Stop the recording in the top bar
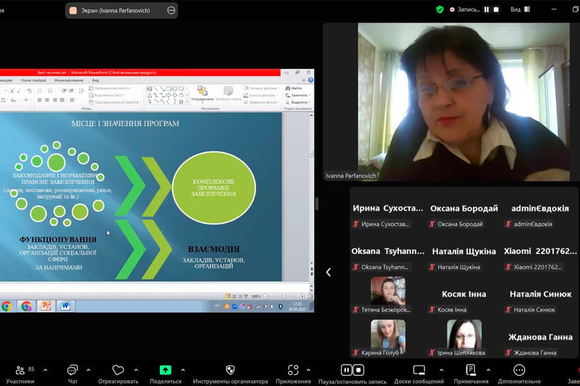580x386 pixels. pos(497,10)
